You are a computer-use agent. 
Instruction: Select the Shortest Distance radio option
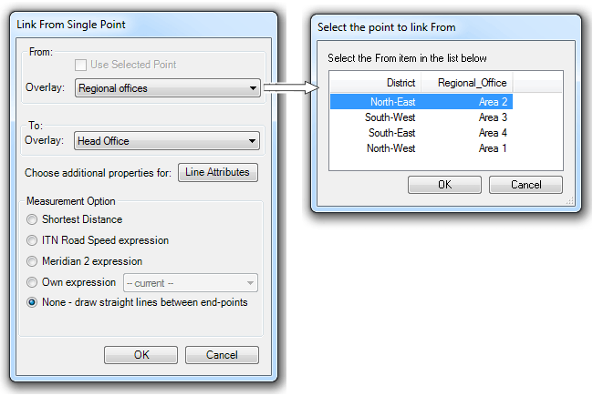(33, 219)
